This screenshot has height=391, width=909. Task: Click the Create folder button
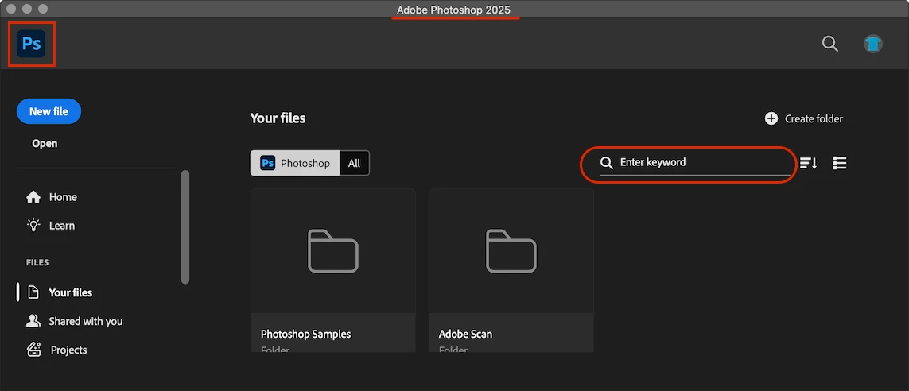click(x=804, y=118)
